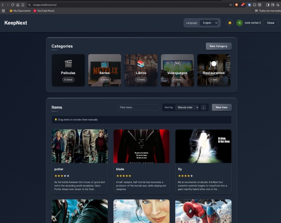Click the star rating on fly
Viewport: 281px width, 223px height.
click(x=186, y=176)
